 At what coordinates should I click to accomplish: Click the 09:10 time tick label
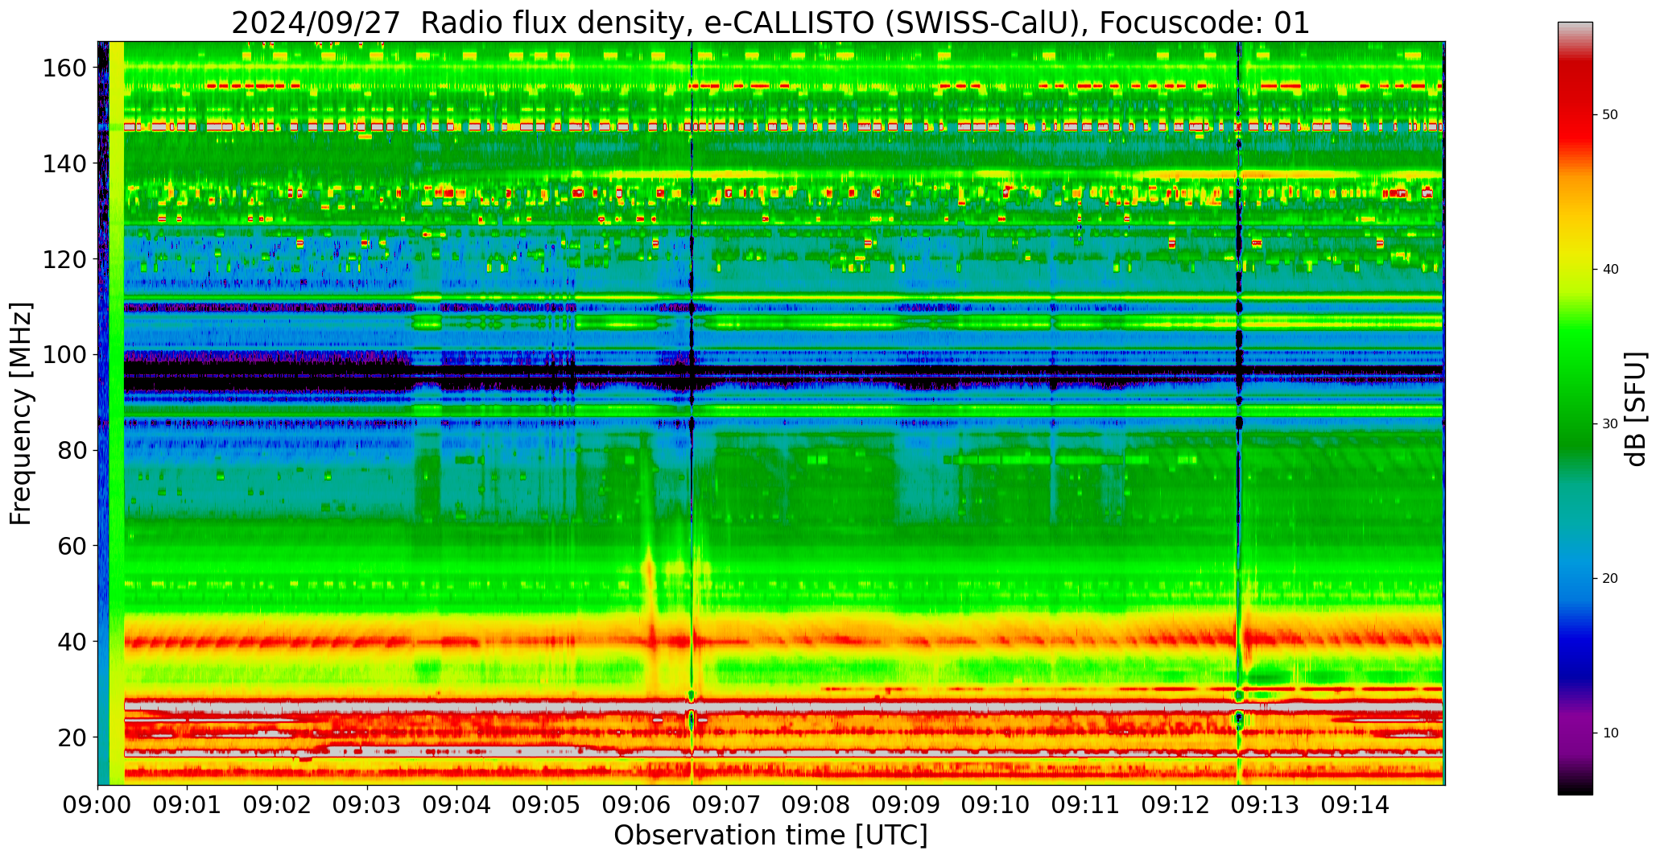[996, 803]
